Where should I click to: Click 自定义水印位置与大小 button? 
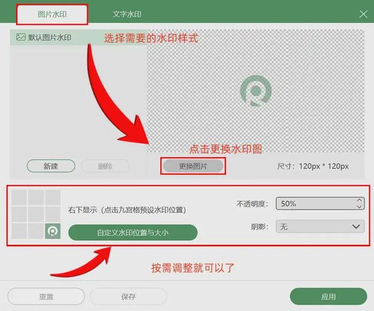click(133, 232)
